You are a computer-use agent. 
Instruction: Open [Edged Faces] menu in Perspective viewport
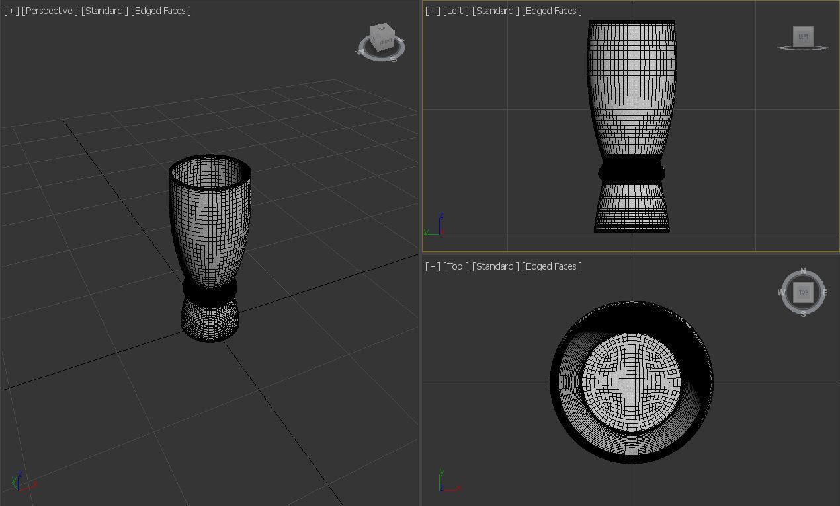(161, 11)
